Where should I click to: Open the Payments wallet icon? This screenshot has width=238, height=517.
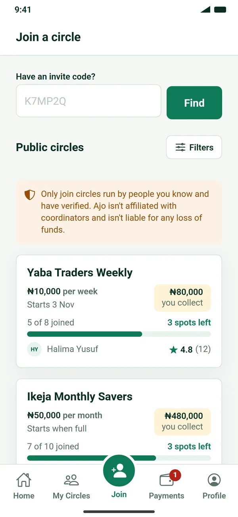click(167, 480)
